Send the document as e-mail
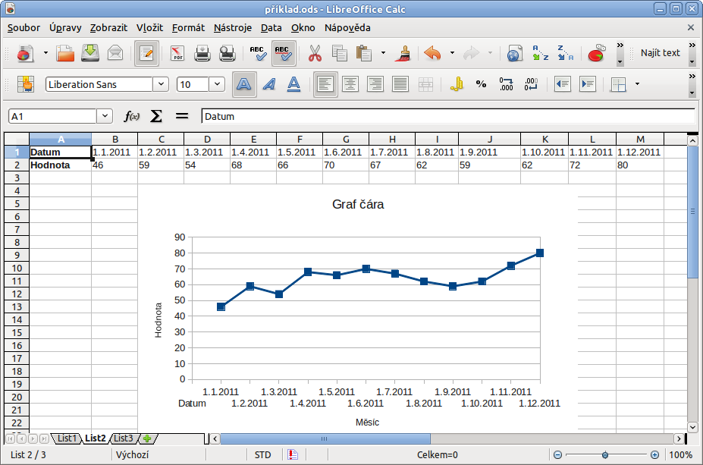This screenshot has width=703, height=465. [x=115, y=53]
